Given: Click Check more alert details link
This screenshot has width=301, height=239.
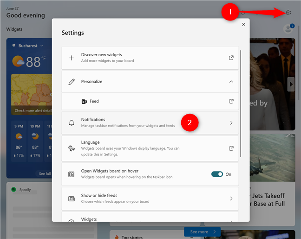Looking at the screenshot, I should click(33, 111).
